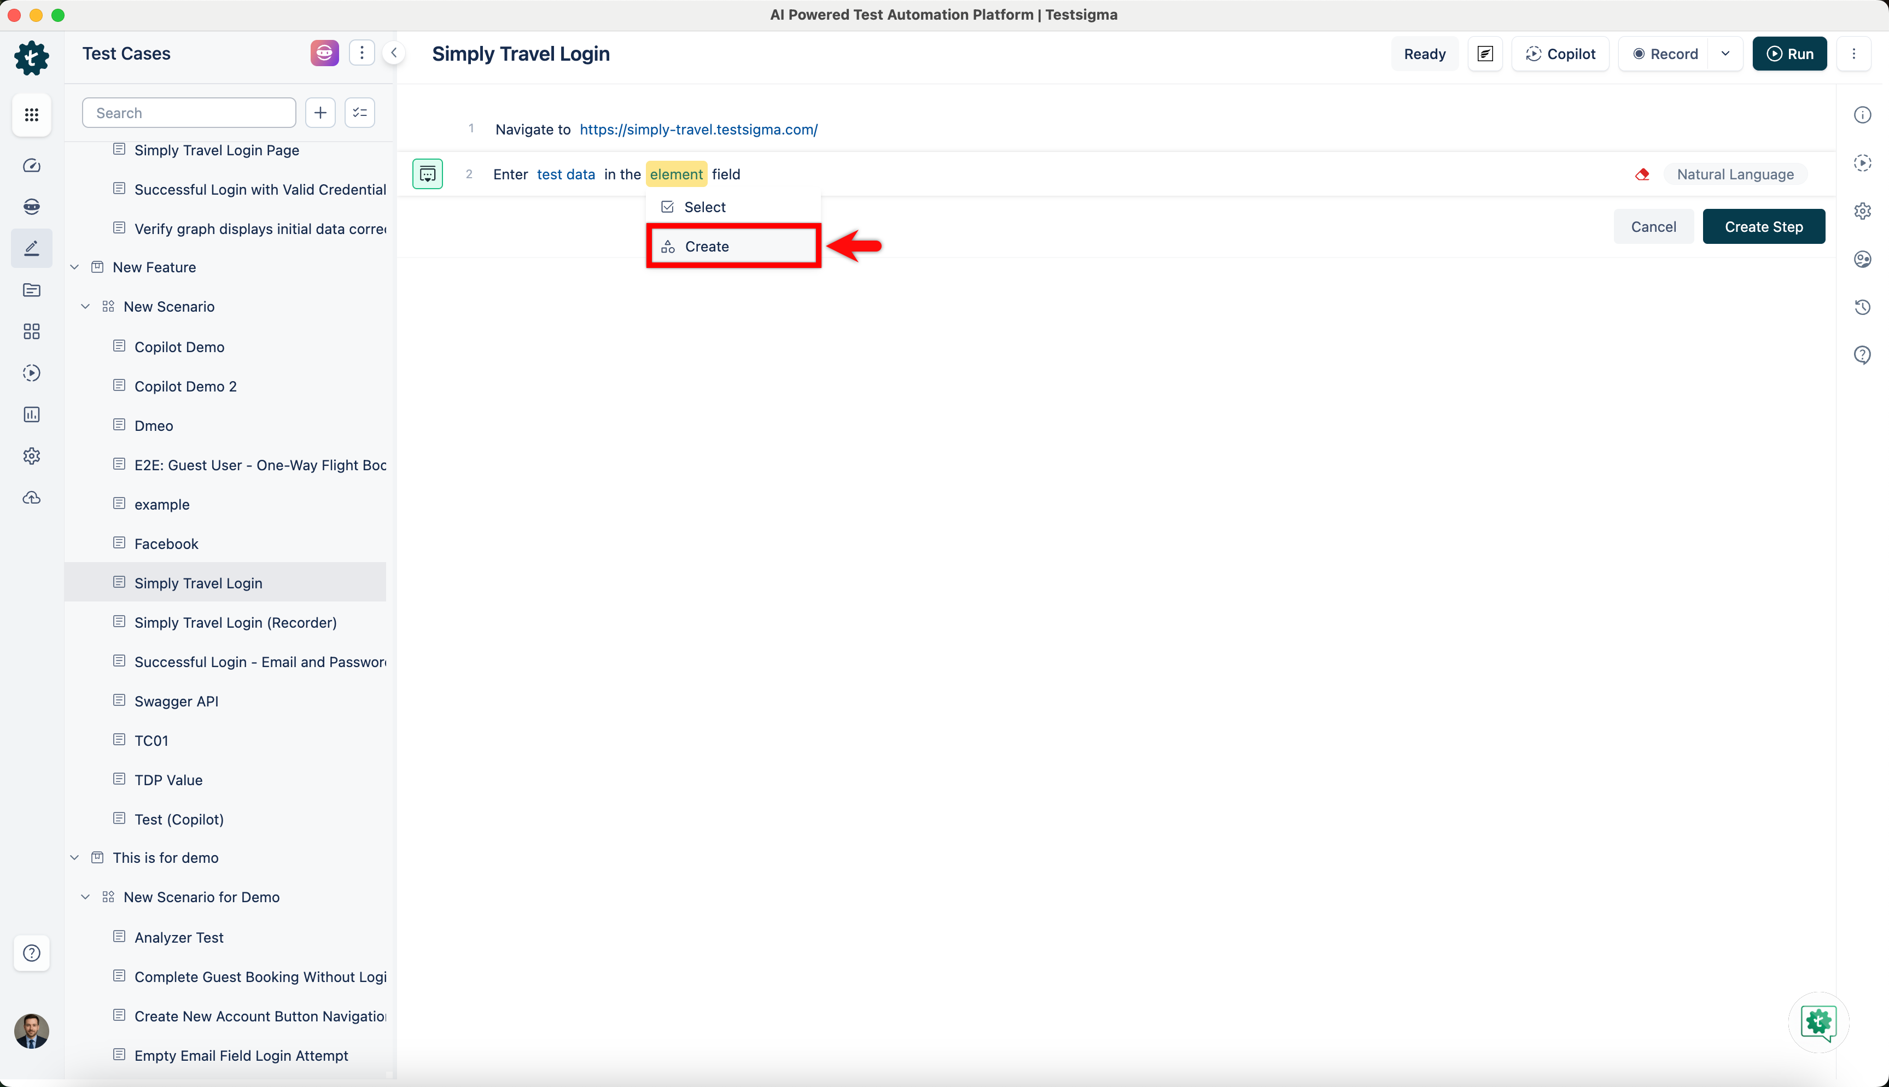Open the simply-travel.testsigma.com link
Viewport: 1889px width, 1087px height.
coord(698,129)
